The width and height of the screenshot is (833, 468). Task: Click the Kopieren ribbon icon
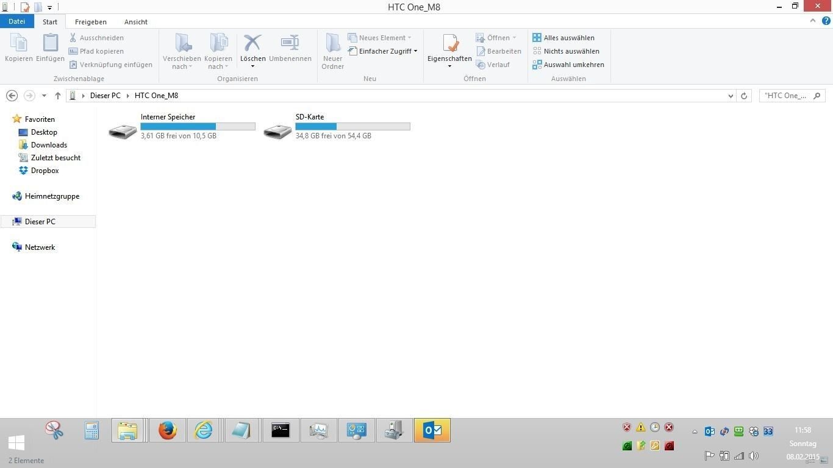click(x=19, y=43)
